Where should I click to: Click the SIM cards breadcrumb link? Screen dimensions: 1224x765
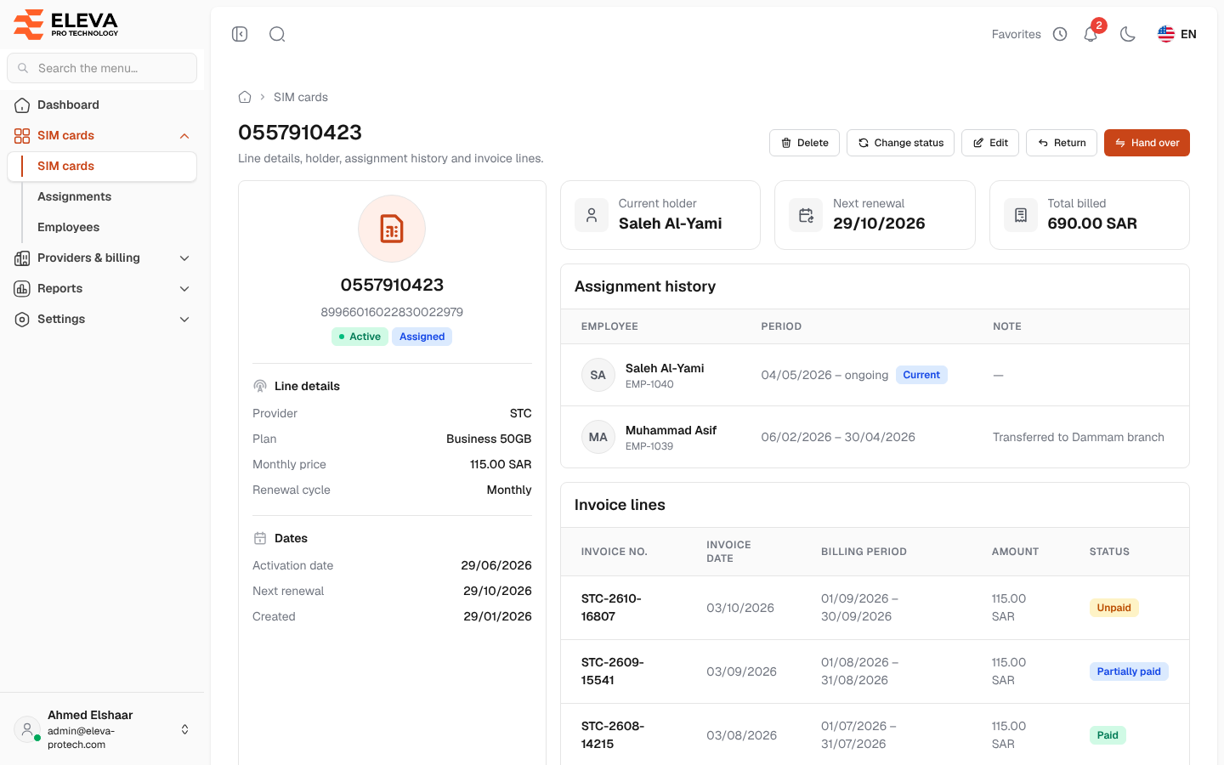[x=301, y=97]
